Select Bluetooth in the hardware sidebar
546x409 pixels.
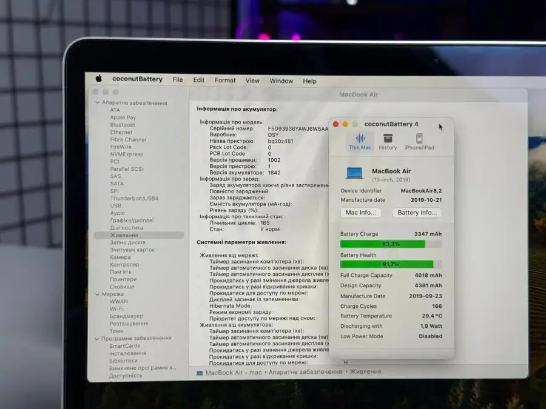tap(123, 125)
